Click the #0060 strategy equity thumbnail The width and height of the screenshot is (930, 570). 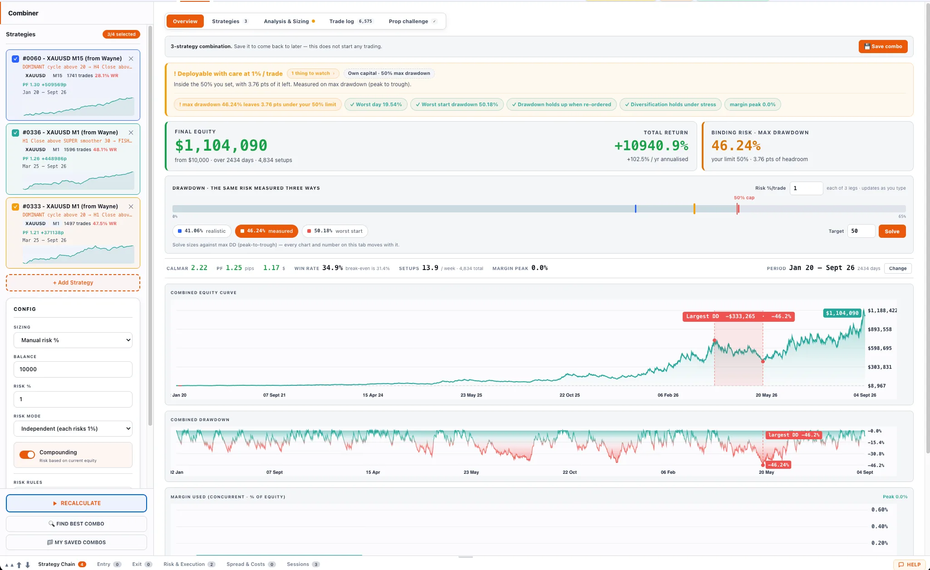(x=79, y=107)
